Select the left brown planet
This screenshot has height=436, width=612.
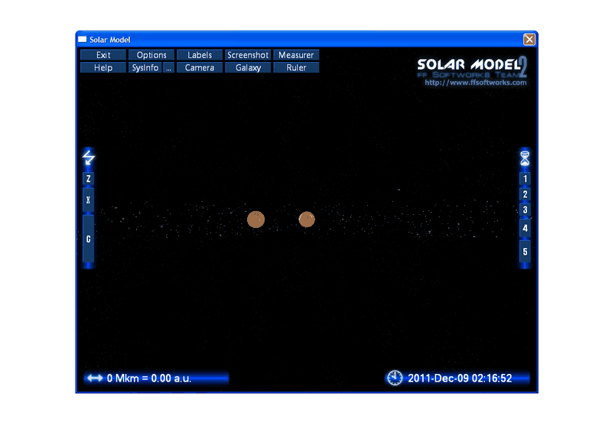pyautogui.click(x=256, y=220)
